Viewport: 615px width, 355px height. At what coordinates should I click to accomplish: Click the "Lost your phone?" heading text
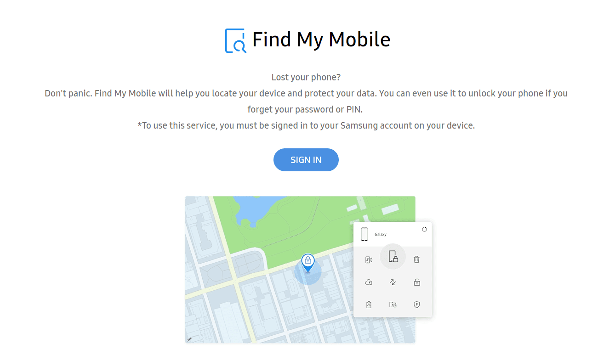pyautogui.click(x=306, y=77)
